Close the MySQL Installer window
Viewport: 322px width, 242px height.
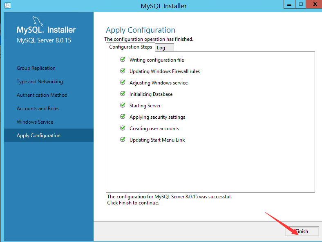tap(314, 4)
